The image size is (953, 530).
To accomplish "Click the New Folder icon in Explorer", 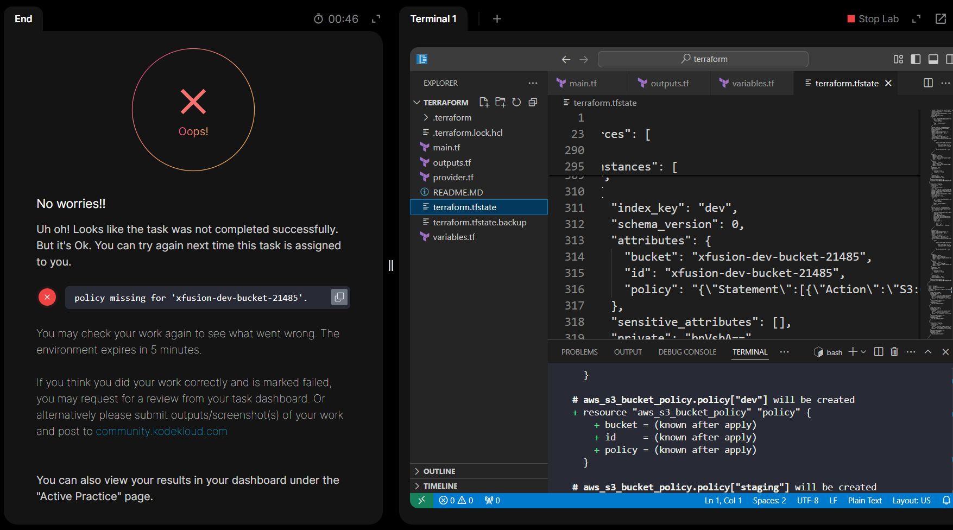I will click(500, 102).
